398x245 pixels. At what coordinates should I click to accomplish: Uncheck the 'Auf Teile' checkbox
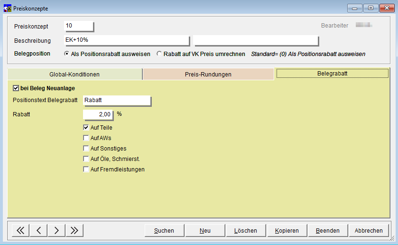point(86,127)
